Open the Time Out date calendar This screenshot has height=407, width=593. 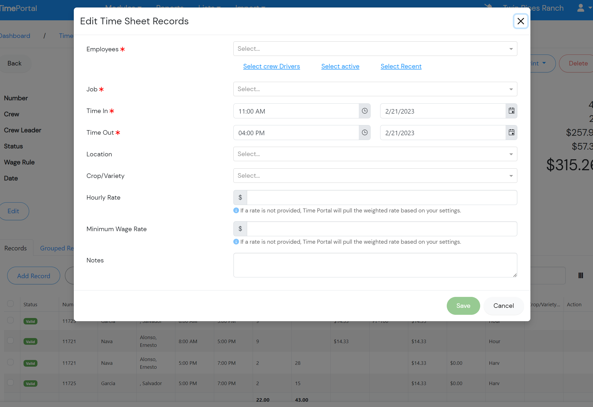click(511, 133)
